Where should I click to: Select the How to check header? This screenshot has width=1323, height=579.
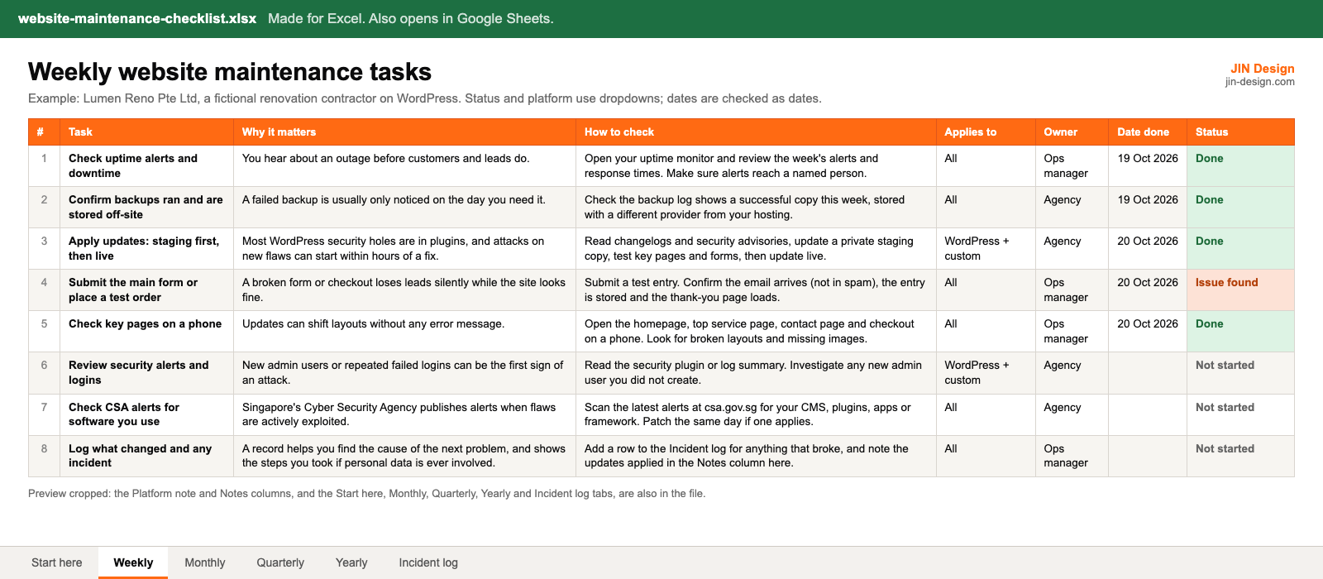[x=756, y=132]
